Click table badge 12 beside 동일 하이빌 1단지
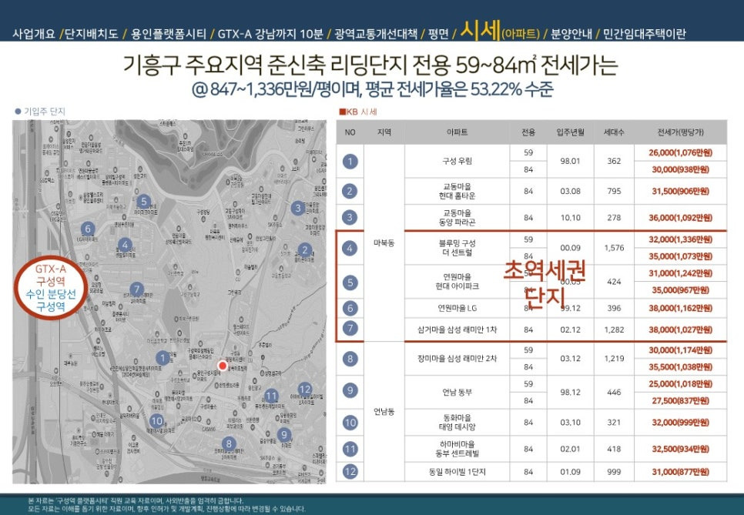Image resolution: width=744 pixels, height=515 pixels. [x=350, y=471]
